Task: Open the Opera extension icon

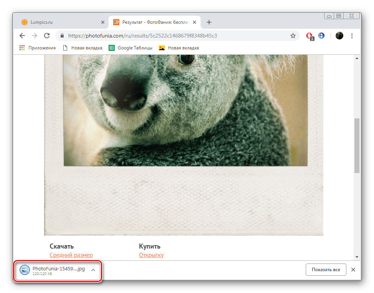Action: pyautogui.click(x=309, y=36)
